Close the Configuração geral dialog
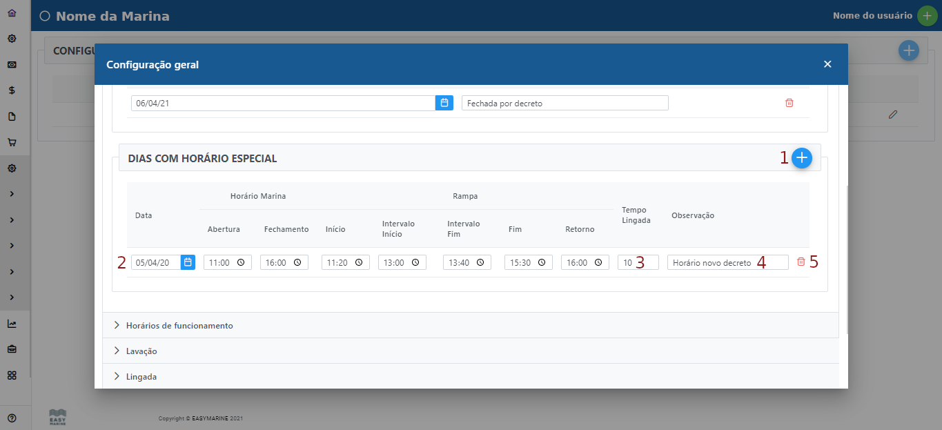Viewport: 942px width, 430px height. pyautogui.click(x=827, y=64)
